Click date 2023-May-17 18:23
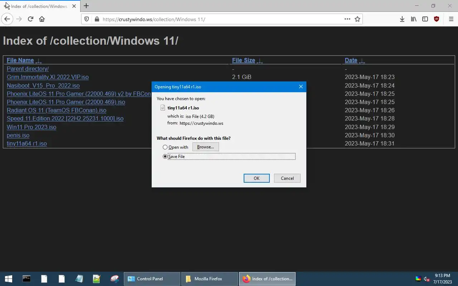Image resolution: width=458 pixels, height=286 pixels. (370, 77)
